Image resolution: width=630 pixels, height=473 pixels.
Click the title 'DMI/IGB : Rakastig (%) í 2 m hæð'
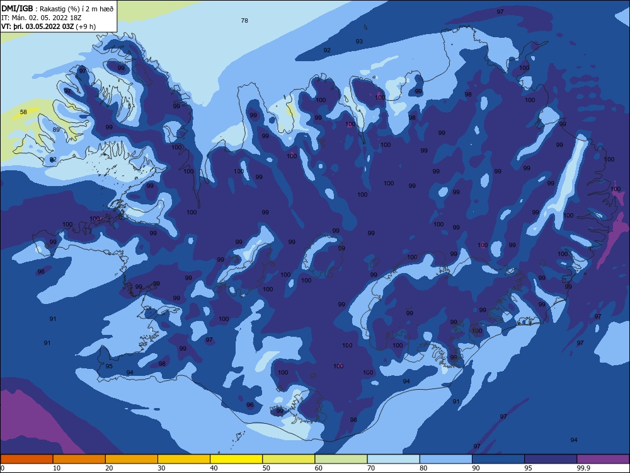(x=57, y=8)
